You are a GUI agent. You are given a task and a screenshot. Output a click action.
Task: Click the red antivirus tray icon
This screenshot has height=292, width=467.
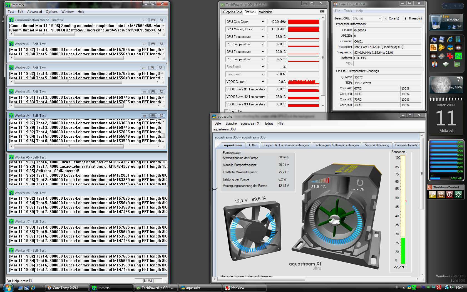point(439,288)
